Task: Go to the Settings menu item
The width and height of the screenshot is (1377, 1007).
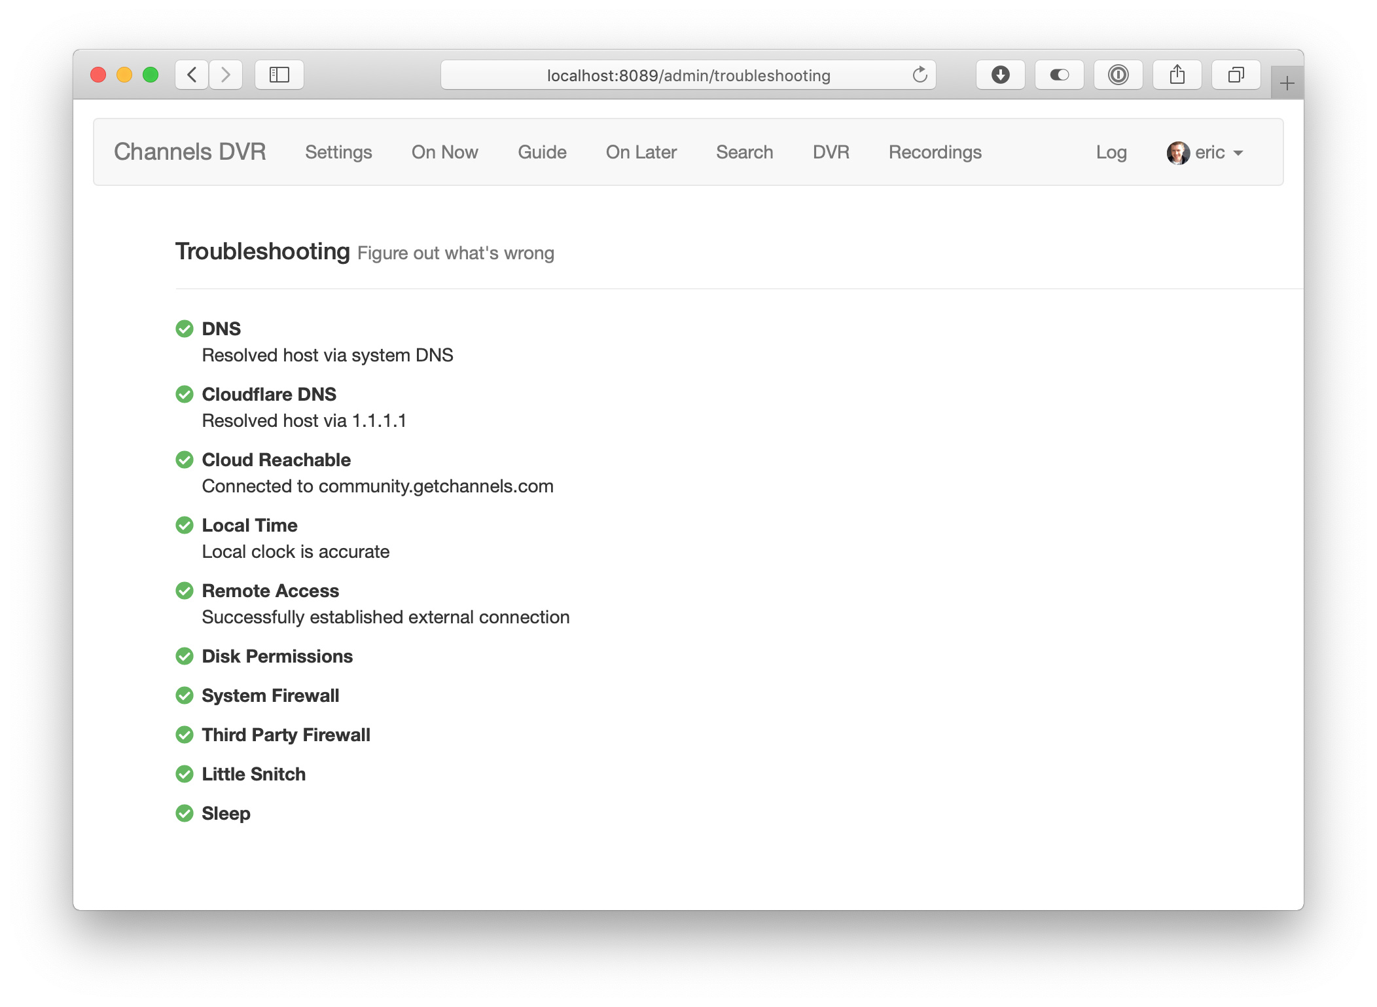Action: (x=338, y=153)
